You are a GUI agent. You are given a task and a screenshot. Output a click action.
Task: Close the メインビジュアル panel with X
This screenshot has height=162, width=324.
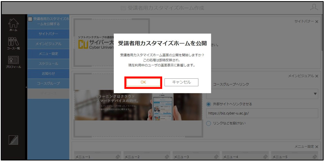317,76
